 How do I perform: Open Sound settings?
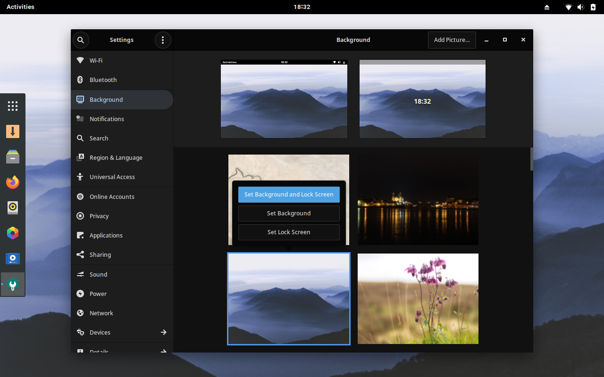[x=122, y=274]
